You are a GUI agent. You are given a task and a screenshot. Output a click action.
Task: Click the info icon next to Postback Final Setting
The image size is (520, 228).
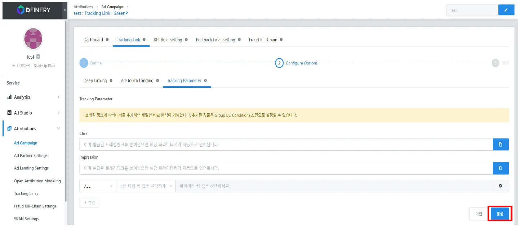click(x=239, y=40)
